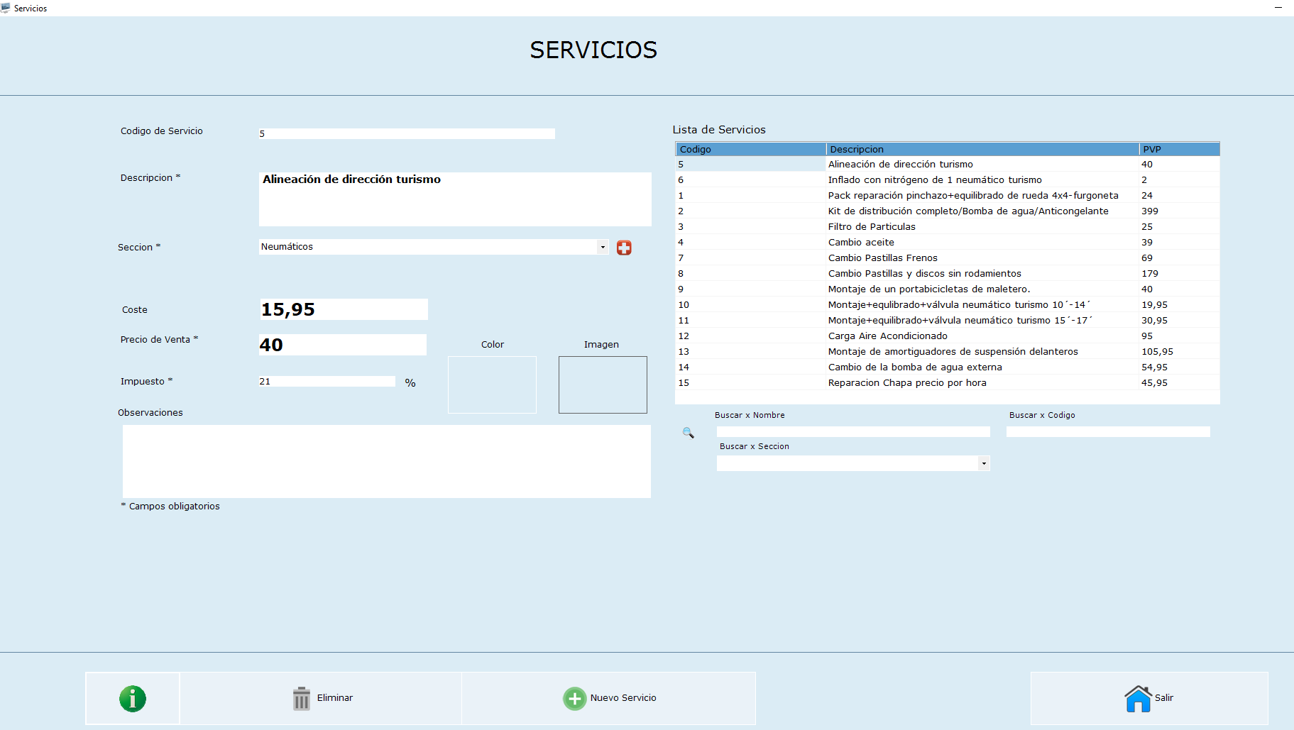
Task: Select the Carga Aire Acondicionado service
Action: (x=887, y=336)
